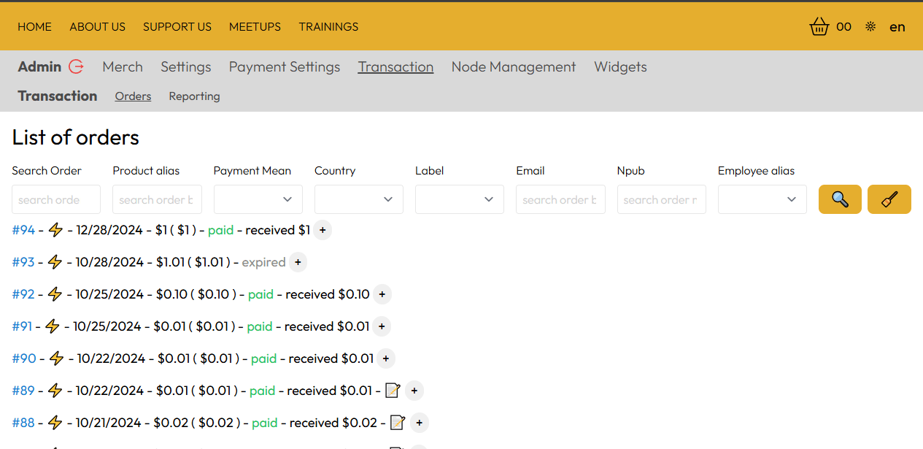Open the note icon on order #88
Image resolution: width=923 pixels, height=449 pixels.
397,423
